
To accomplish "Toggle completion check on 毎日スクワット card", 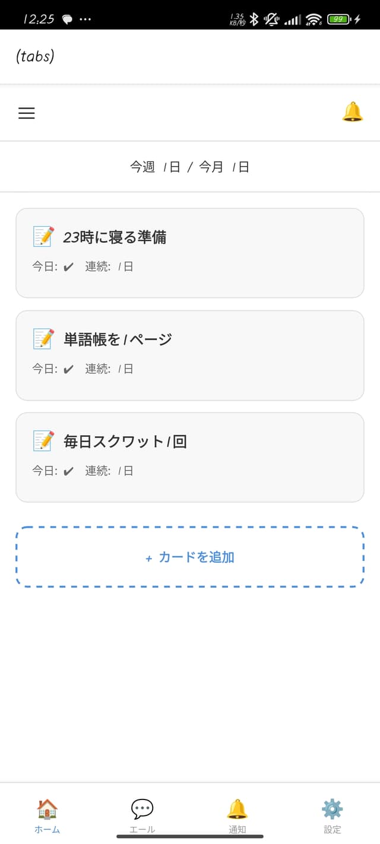I will tap(67, 471).
